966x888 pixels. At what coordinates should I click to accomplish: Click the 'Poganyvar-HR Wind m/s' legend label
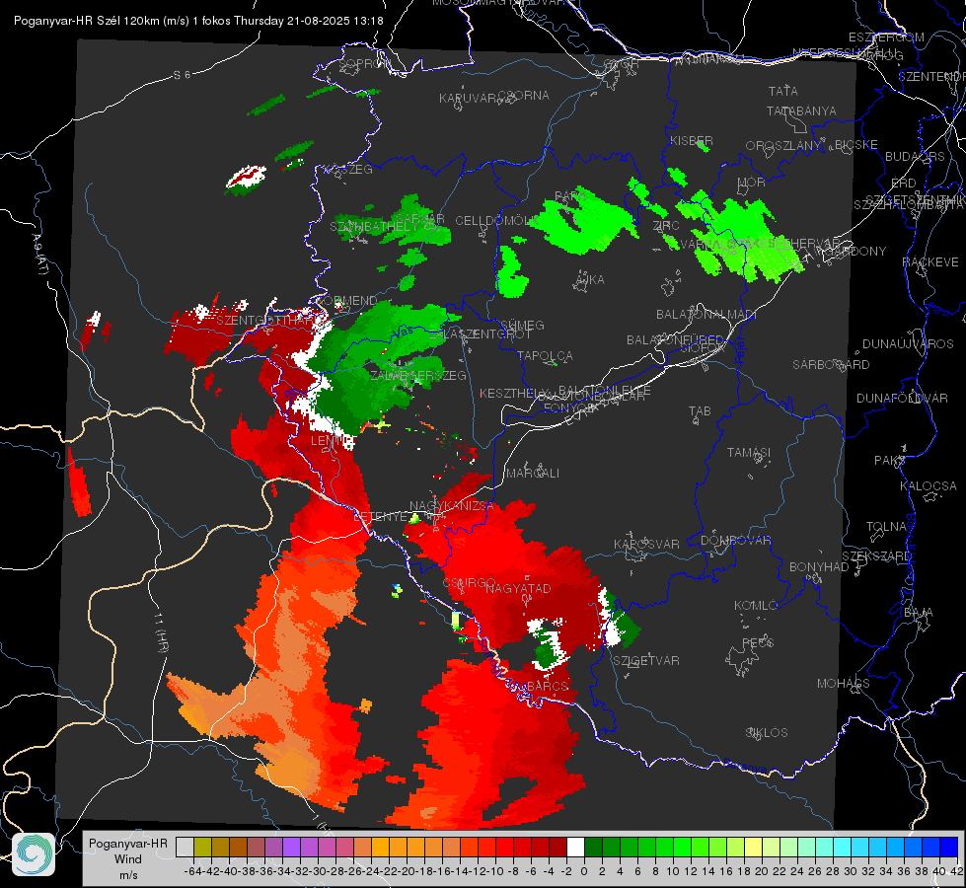pos(127,859)
